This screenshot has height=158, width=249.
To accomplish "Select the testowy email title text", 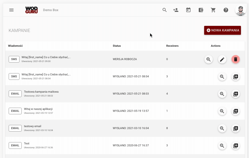I will 33,126.
